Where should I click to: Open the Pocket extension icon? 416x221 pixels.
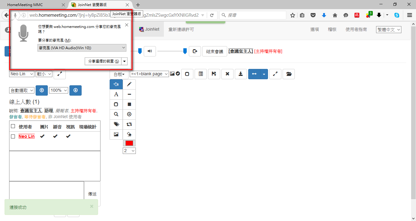[313, 15]
